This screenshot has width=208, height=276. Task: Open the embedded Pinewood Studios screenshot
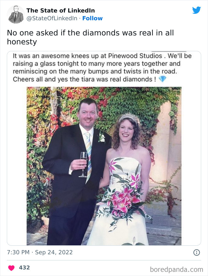[x=104, y=146]
